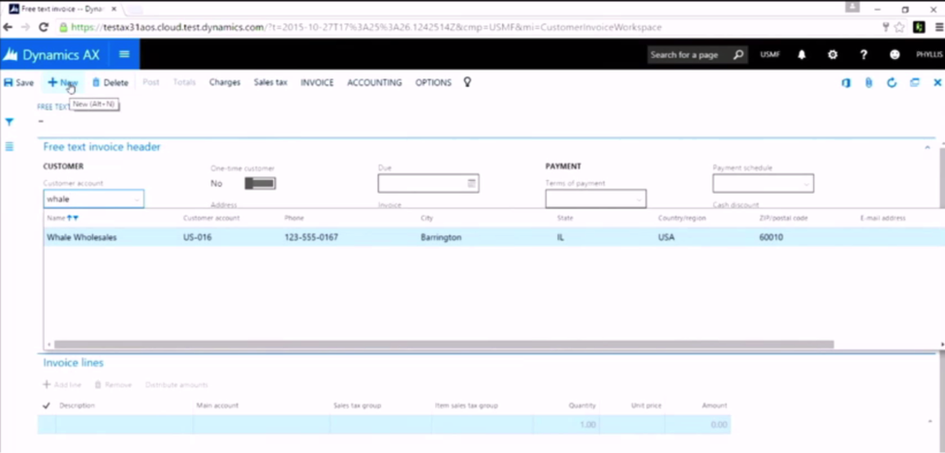945x453 pixels.
Task: Click the Amount 0.00 cell
Action: [698, 425]
